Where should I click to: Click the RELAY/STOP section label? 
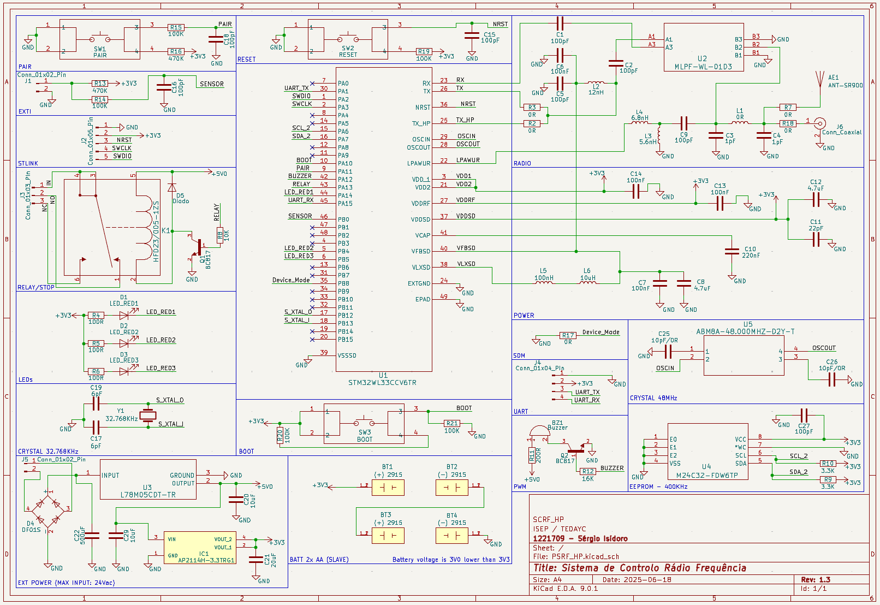tap(36, 287)
